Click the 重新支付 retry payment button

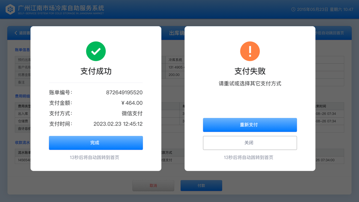[250, 125]
